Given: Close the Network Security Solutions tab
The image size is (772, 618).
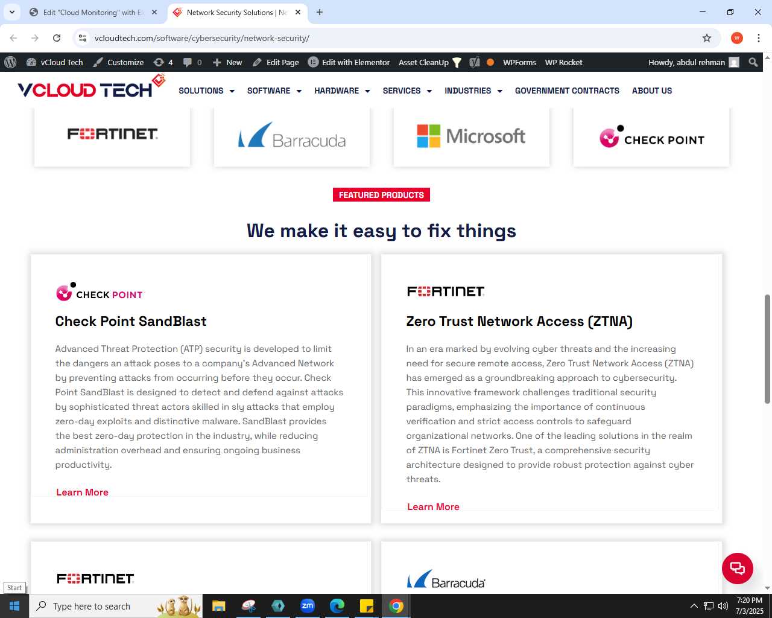Looking at the screenshot, I should [x=298, y=12].
